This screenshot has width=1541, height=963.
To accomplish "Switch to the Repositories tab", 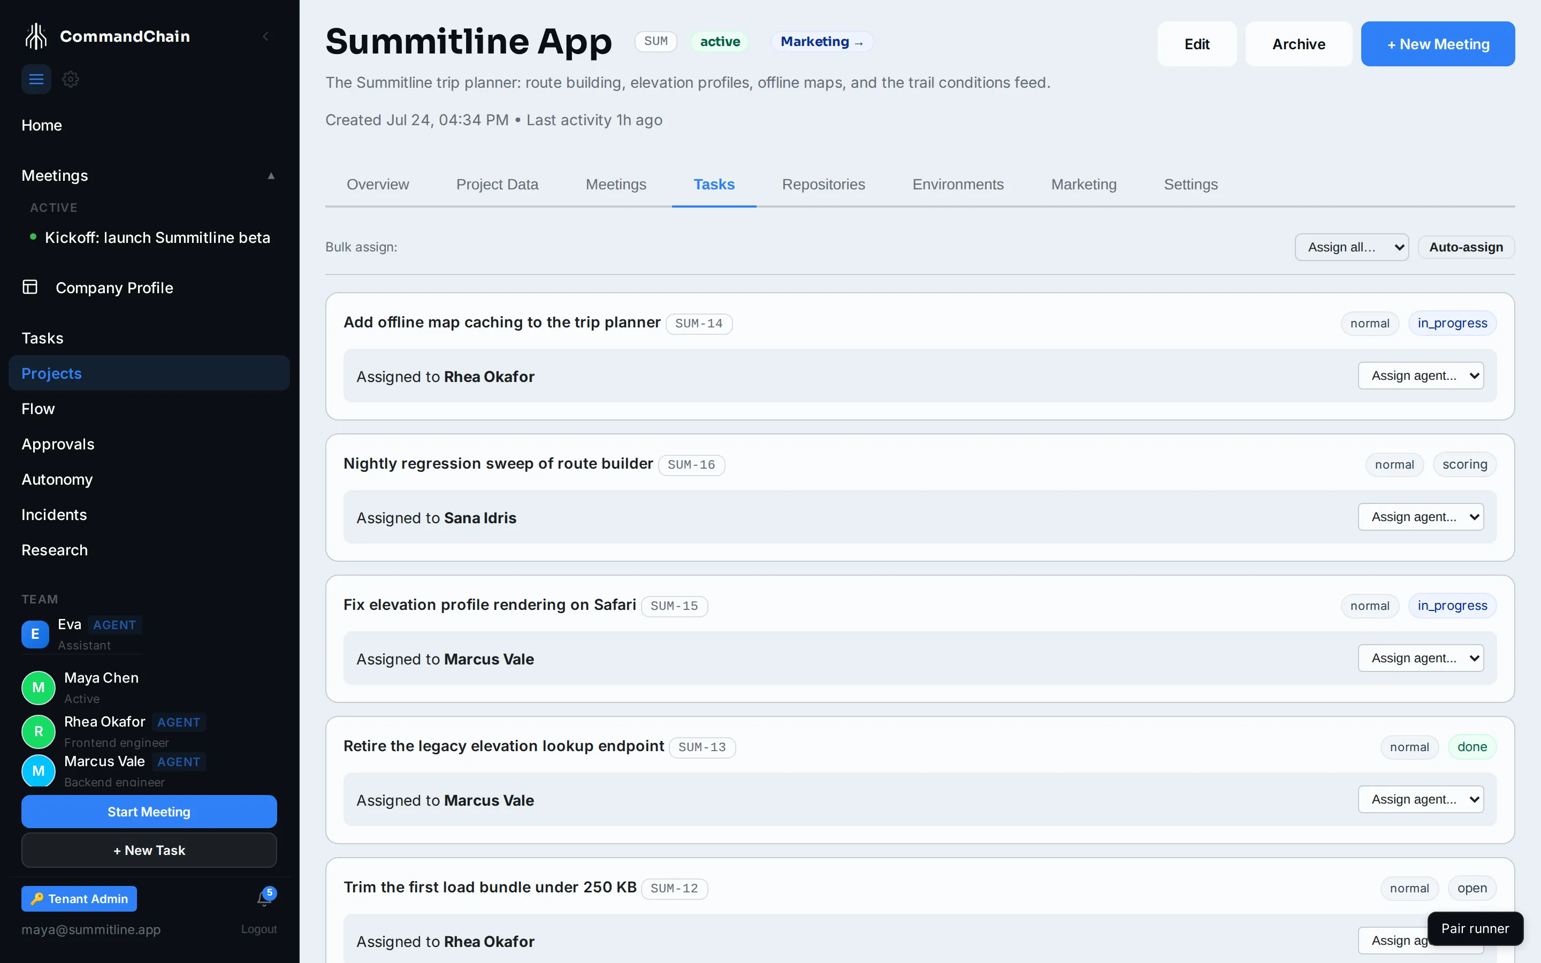I will pos(823,185).
